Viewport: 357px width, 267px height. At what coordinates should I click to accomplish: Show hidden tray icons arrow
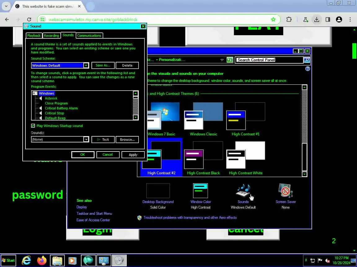coord(306,260)
